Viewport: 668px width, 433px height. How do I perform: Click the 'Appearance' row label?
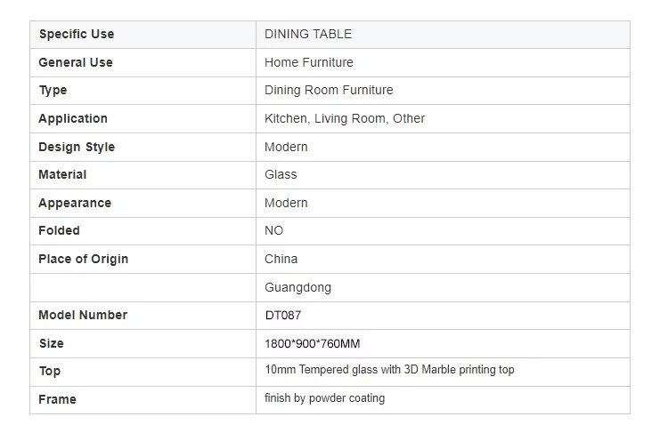click(75, 203)
